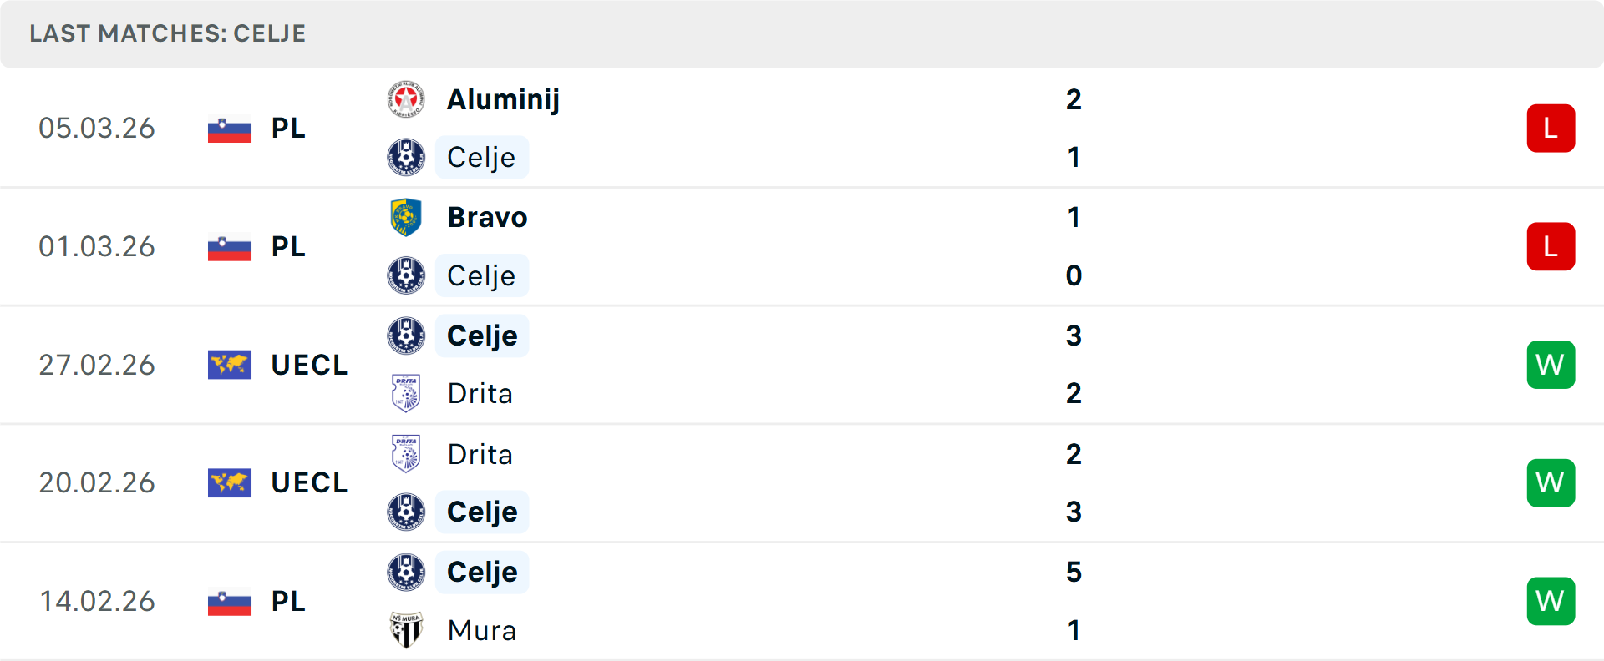This screenshot has width=1604, height=661.
Task: Click the Bravo club crest icon
Action: 406,217
